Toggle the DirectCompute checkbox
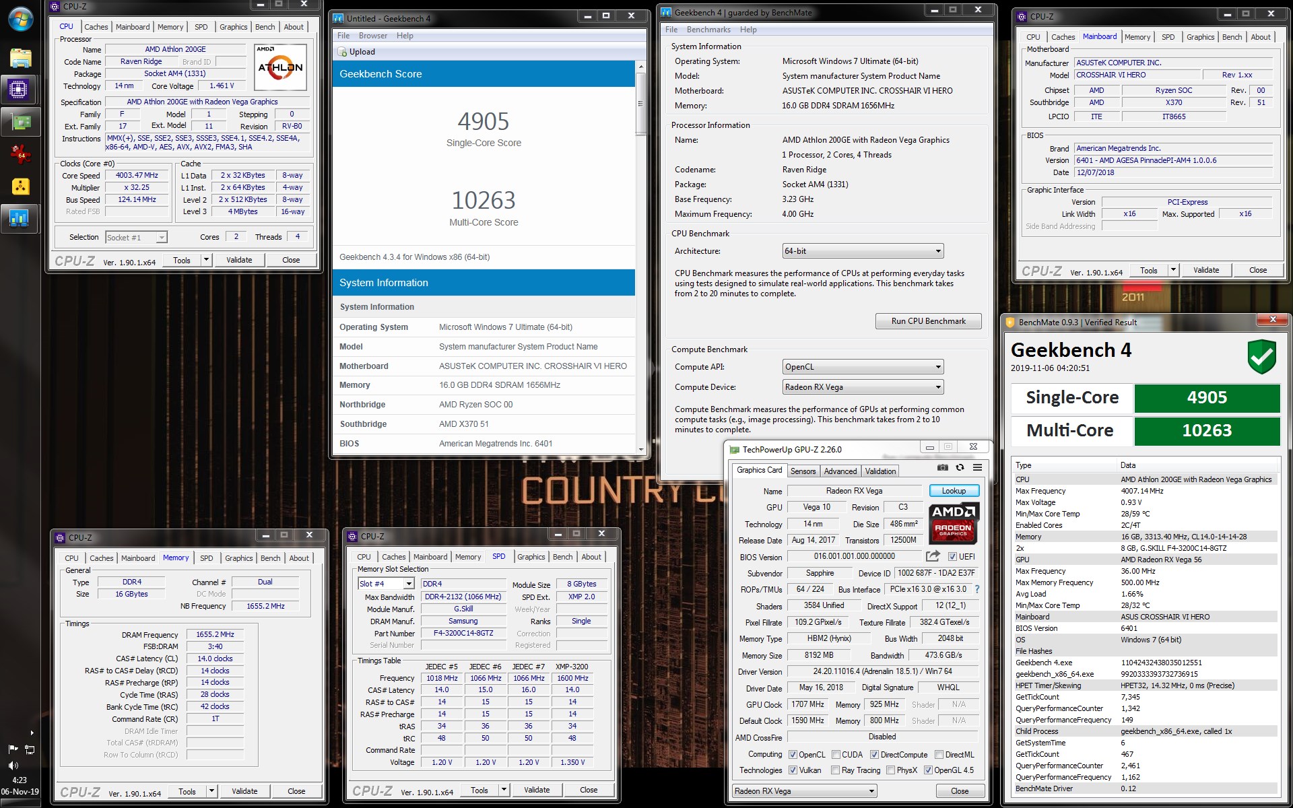1293x808 pixels. 874,755
